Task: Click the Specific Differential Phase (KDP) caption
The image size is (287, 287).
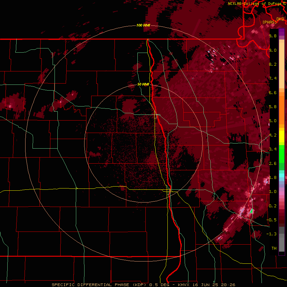Action: [x=99, y=285]
